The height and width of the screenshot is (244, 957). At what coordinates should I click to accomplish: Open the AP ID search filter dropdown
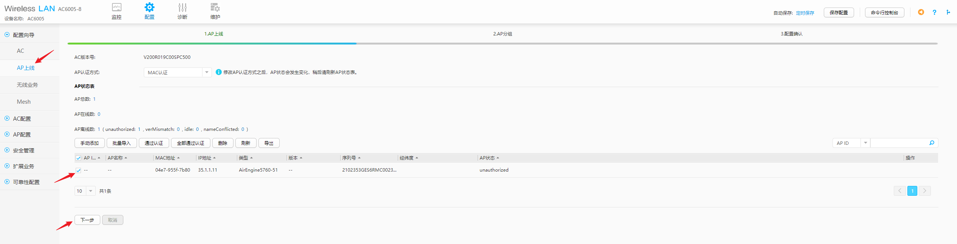point(865,143)
